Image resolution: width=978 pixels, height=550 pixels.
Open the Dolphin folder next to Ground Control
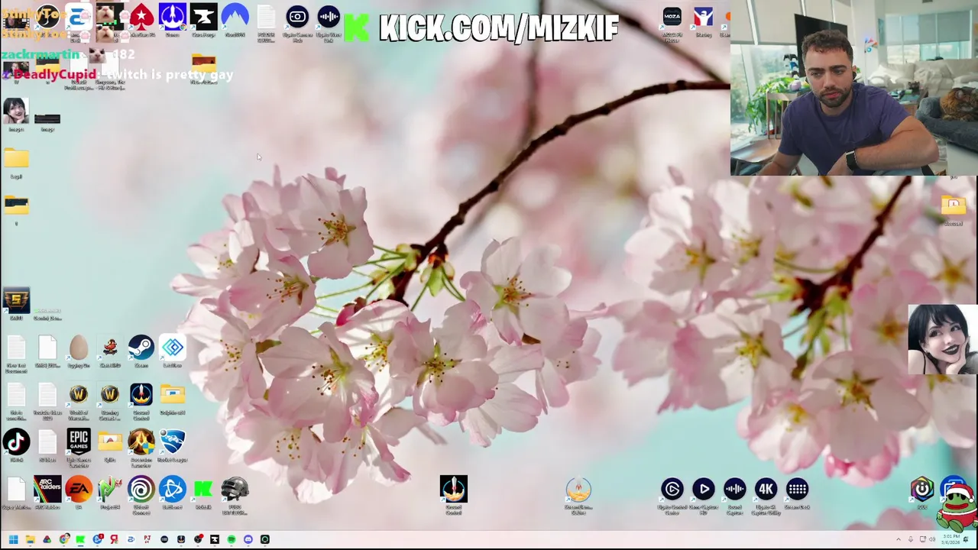tap(173, 394)
